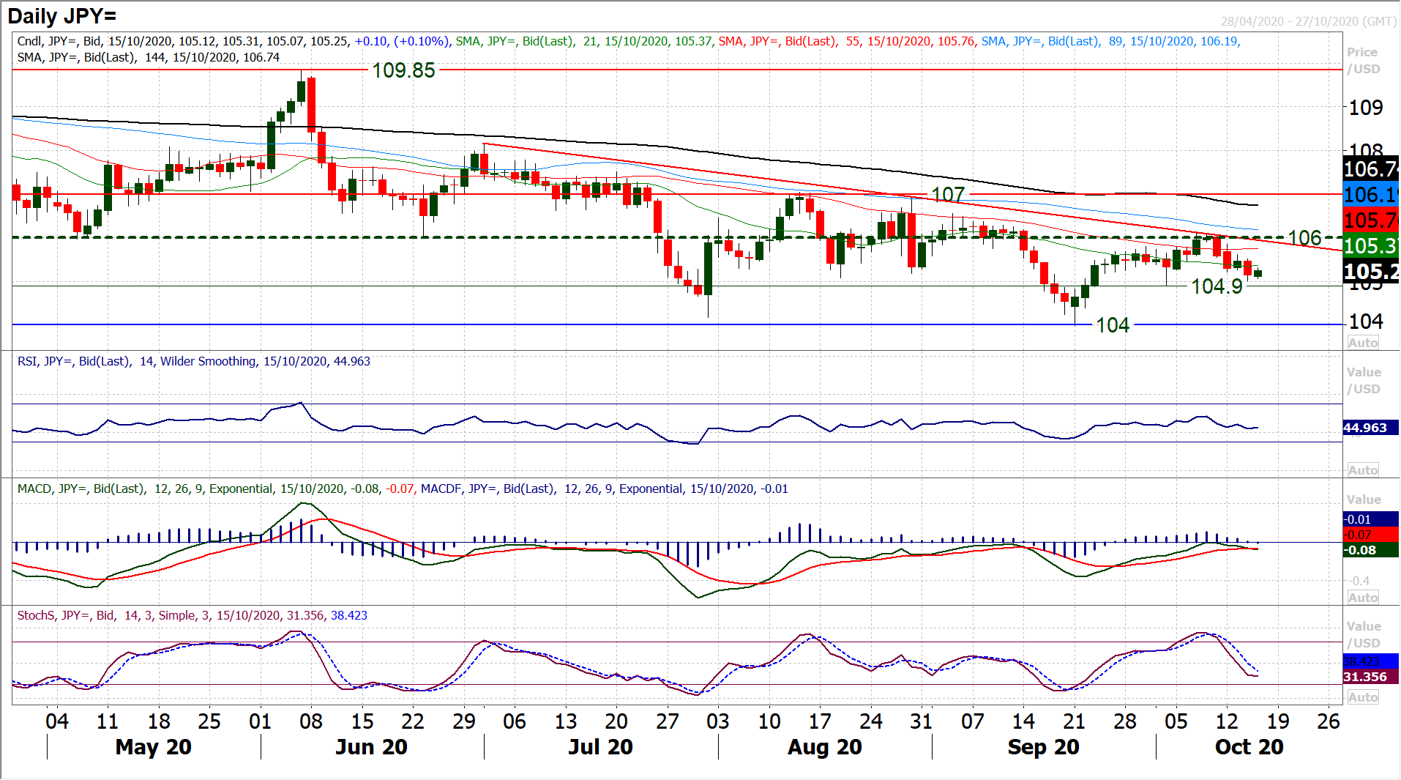Click the date range text at top right
1401x780 pixels.
(x=1308, y=21)
